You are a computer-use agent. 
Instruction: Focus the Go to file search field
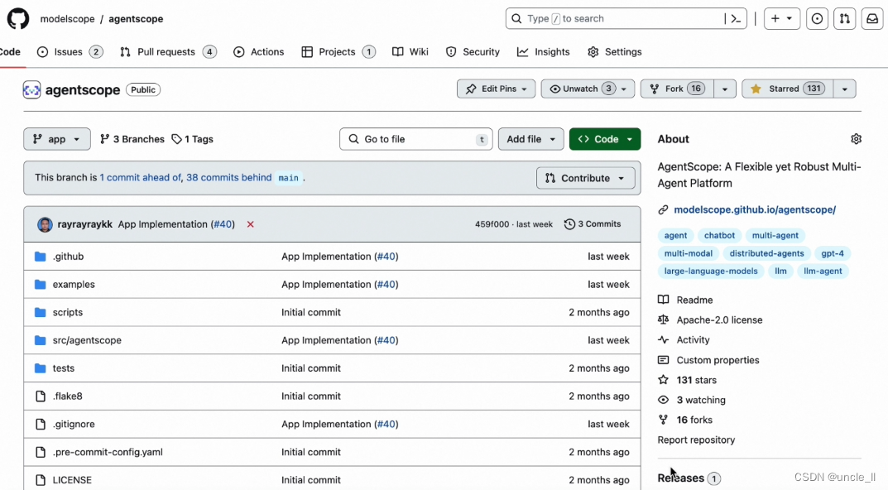415,139
